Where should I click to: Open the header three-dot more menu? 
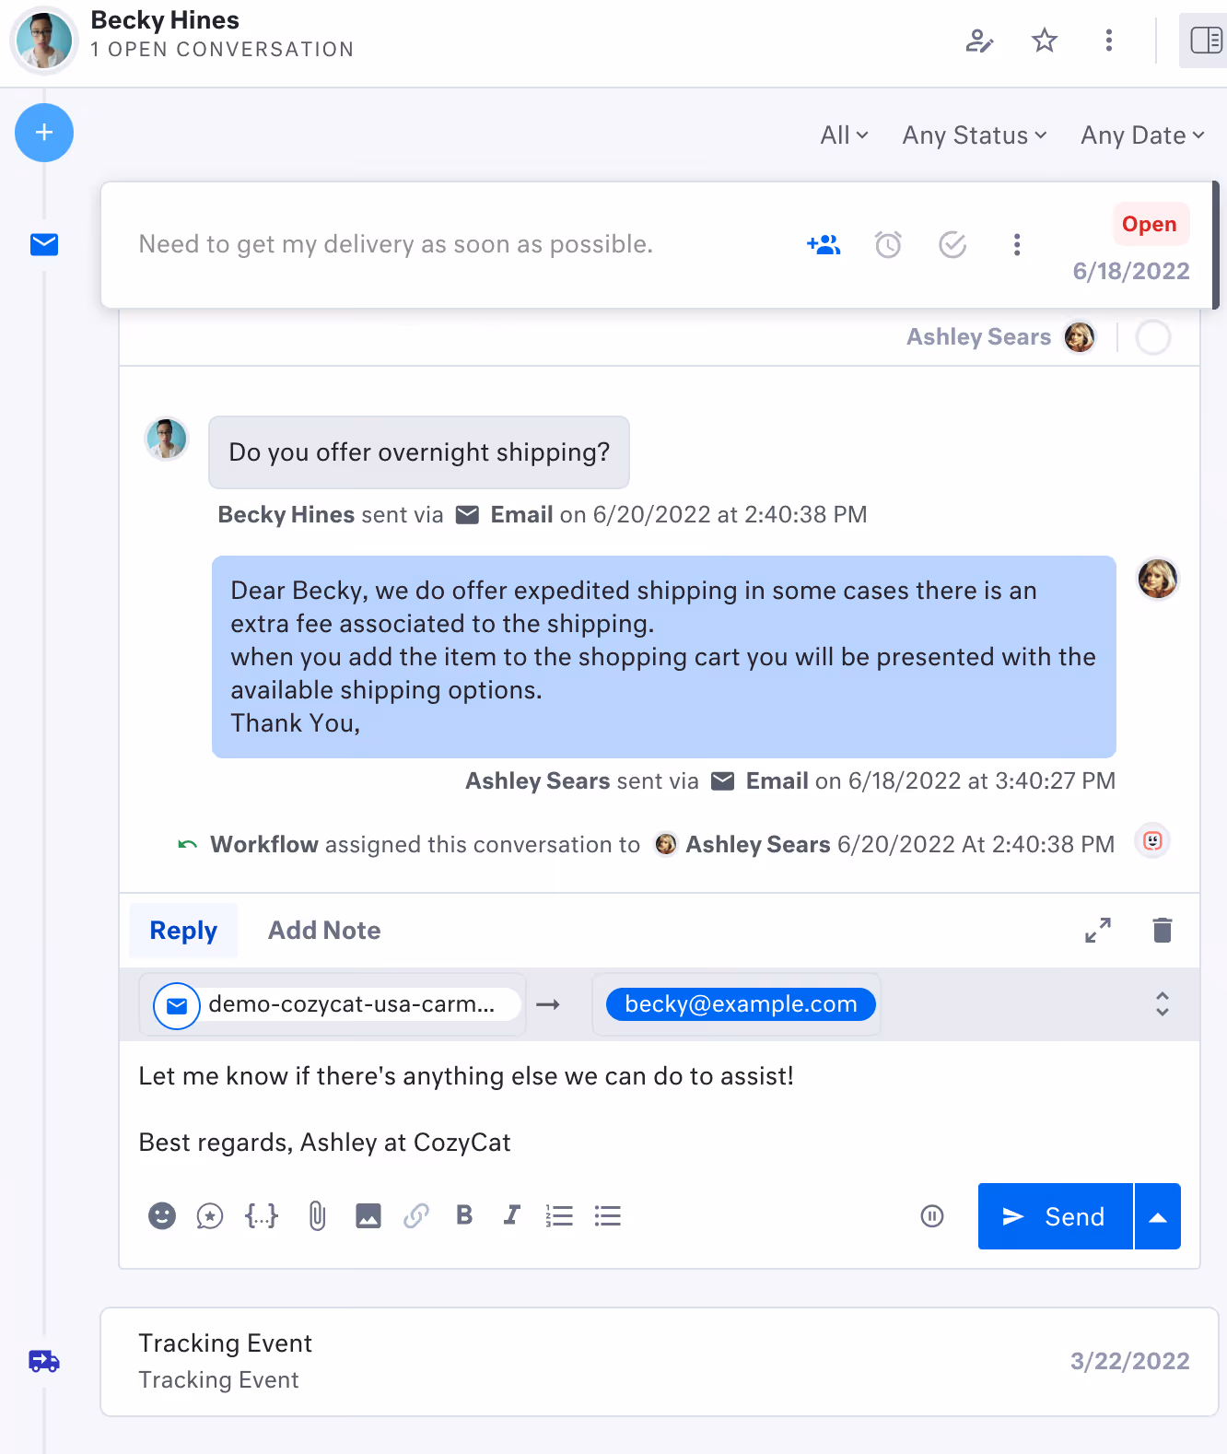pyautogui.click(x=1109, y=41)
